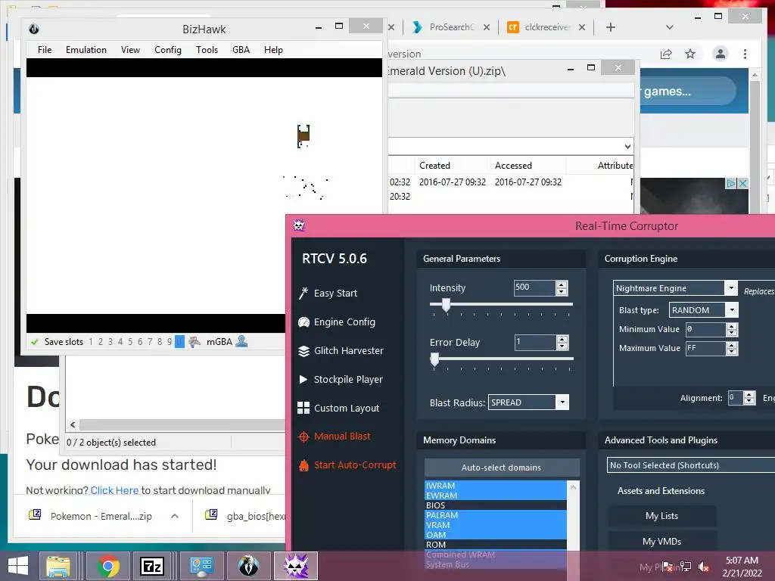Adjust the Alignment spinner

[749, 398]
